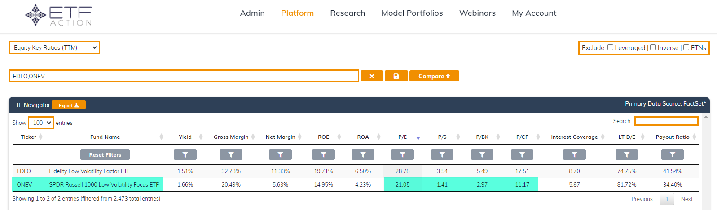
Task: Sort by ROE column header
Action: point(323,137)
